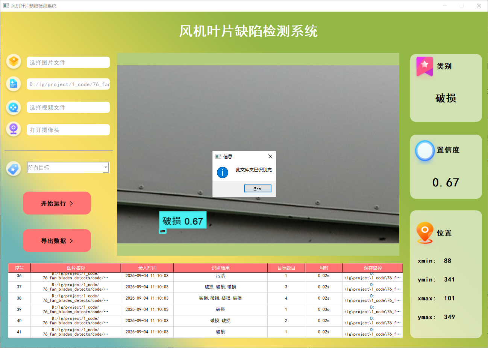Click the 信息 dialog title icon
Viewport: 488px width, 348px height.
(x=218, y=156)
